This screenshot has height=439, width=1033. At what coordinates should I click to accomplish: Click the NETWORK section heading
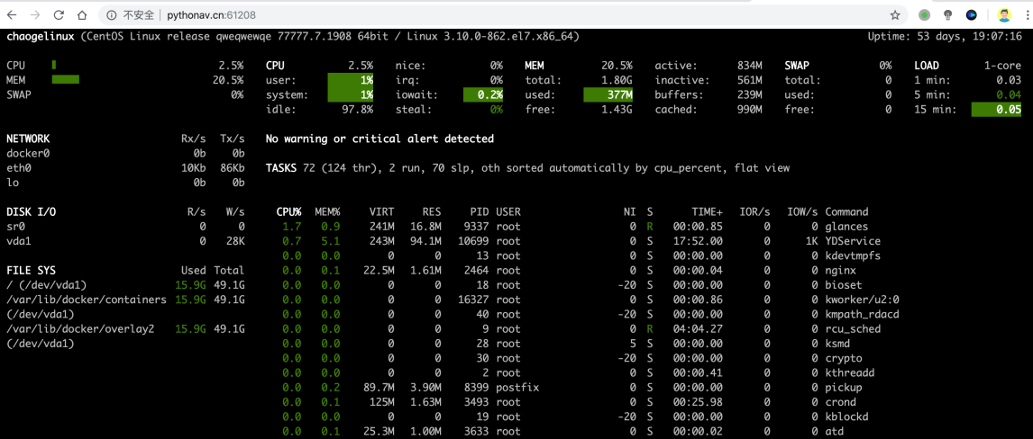(28, 139)
